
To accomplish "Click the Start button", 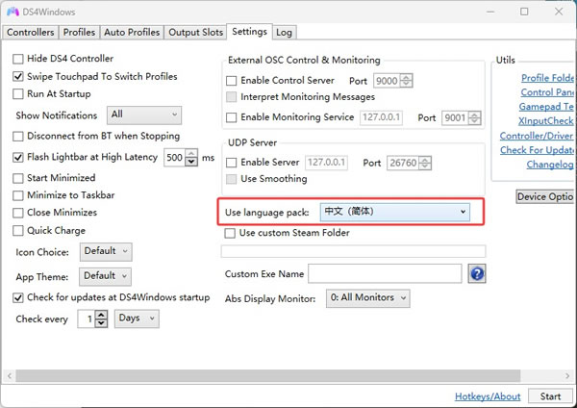I will (550, 396).
